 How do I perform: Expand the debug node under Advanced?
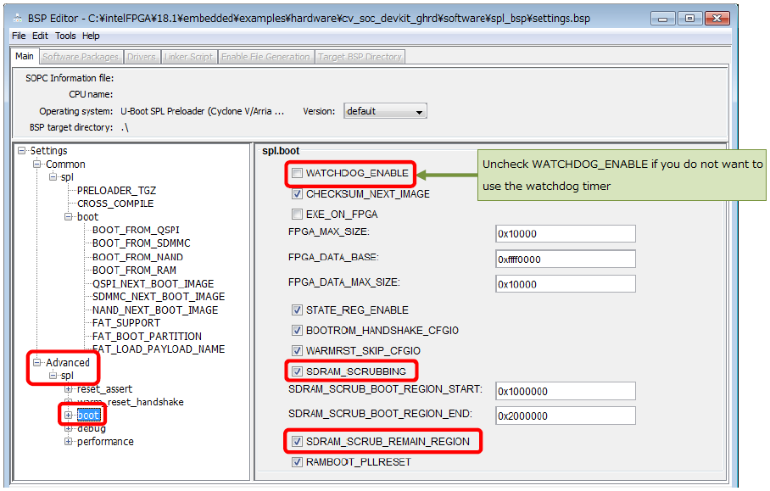[70, 428]
